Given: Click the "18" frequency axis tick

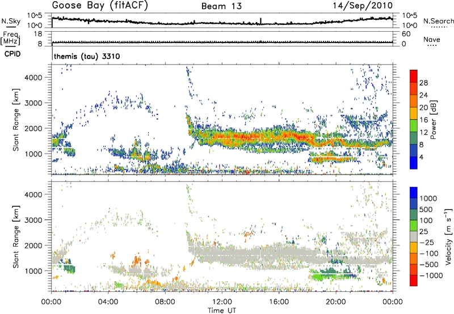Looking at the screenshot, I should 37,34.
